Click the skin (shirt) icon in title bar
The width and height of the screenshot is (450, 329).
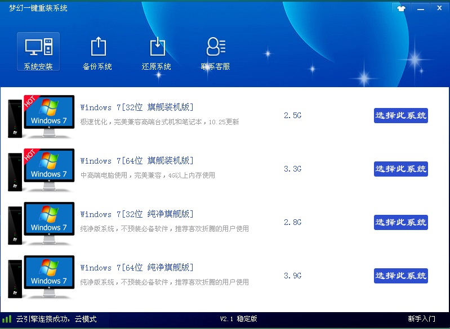401,8
